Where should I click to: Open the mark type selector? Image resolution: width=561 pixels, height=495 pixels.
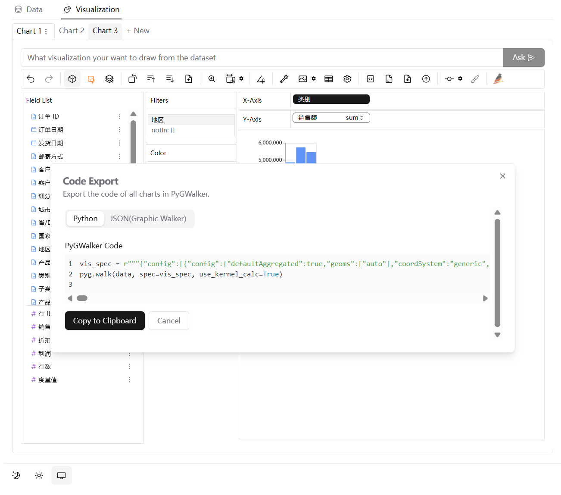[72, 78]
